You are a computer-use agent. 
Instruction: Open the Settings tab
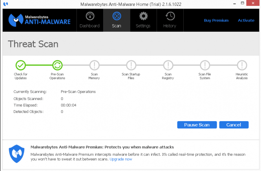143,20
